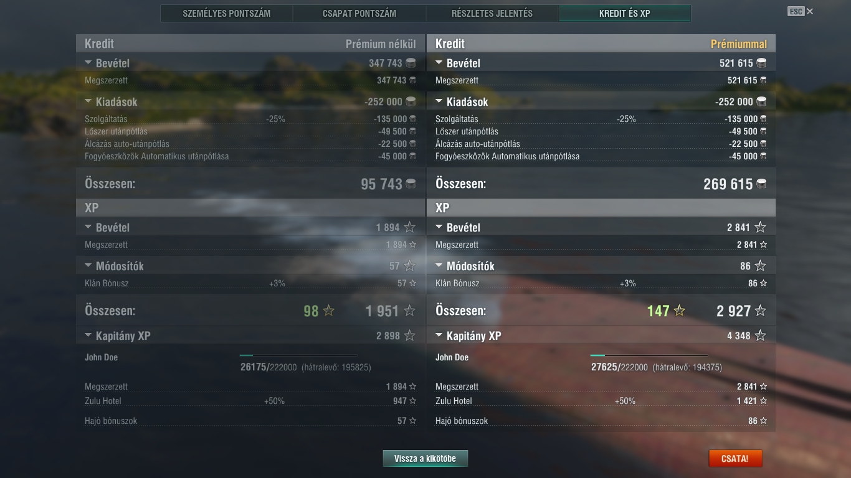Screen dimensions: 851x478
Task: Switch to the Személyes Pontszám tab
Action: pos(227,13)
